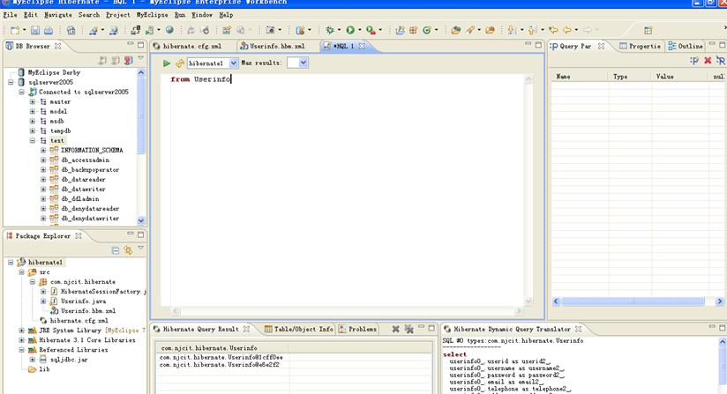Click the green Run toolbar button
Screen dimensions: 727x394
click(350, 30)
